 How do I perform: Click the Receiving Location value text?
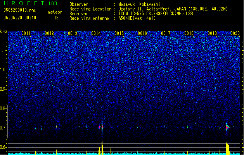173,9
